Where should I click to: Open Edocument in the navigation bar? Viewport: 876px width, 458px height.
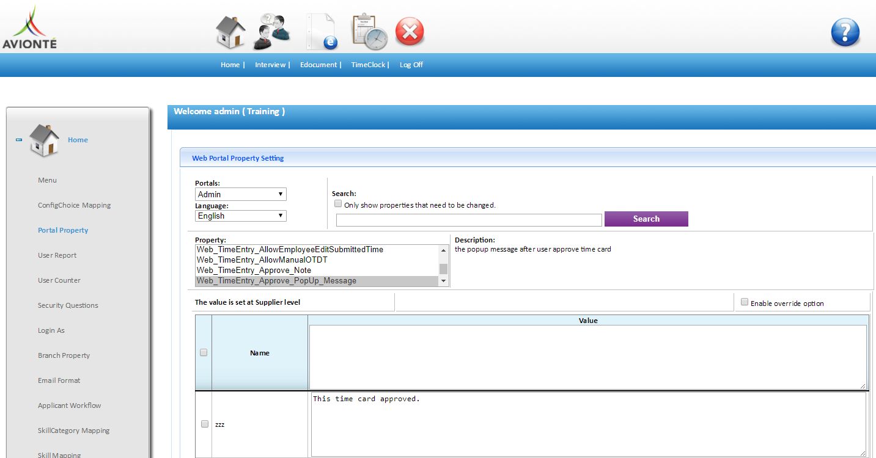[x=318, y=65]
